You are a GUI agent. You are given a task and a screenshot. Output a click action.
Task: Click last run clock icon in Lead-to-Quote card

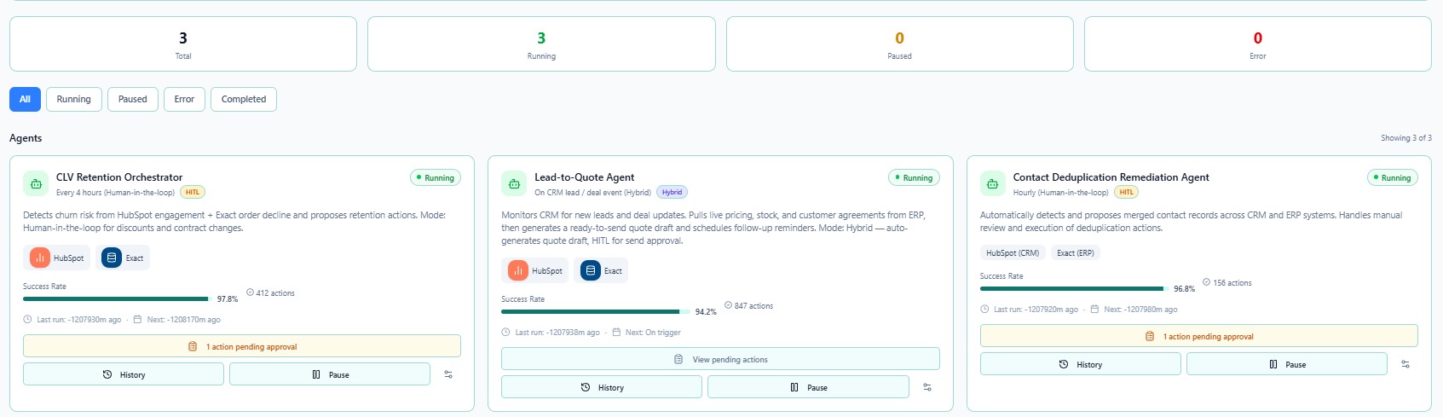click(x=506, y=333)
